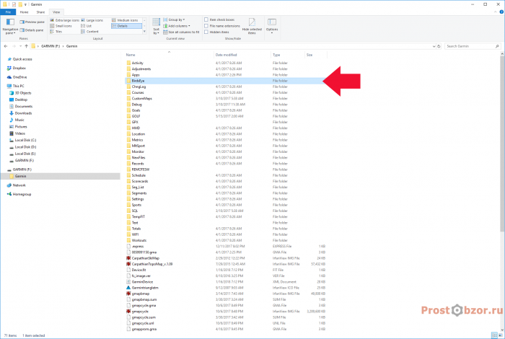Click Hide selected items icon
This screenshot has height=339, width=505.
click(252, 26)
